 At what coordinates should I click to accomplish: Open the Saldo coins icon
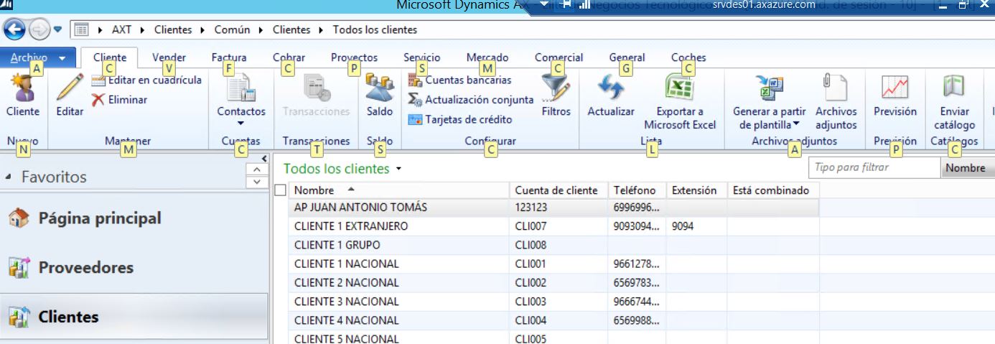380,88
